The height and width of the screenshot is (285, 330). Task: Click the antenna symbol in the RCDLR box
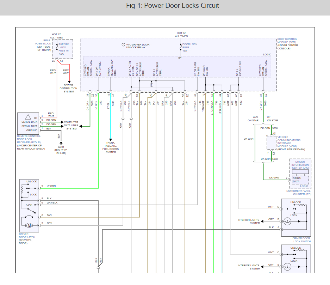pos(27,116)
